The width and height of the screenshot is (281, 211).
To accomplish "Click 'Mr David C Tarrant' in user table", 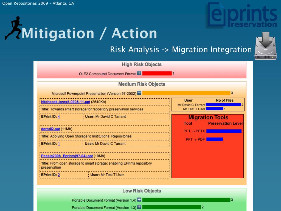I will click(191, 105).
